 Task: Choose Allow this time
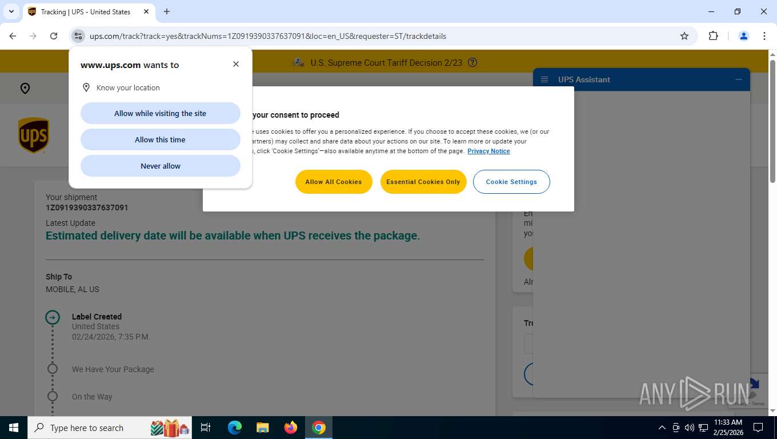(x=161, y=139)
